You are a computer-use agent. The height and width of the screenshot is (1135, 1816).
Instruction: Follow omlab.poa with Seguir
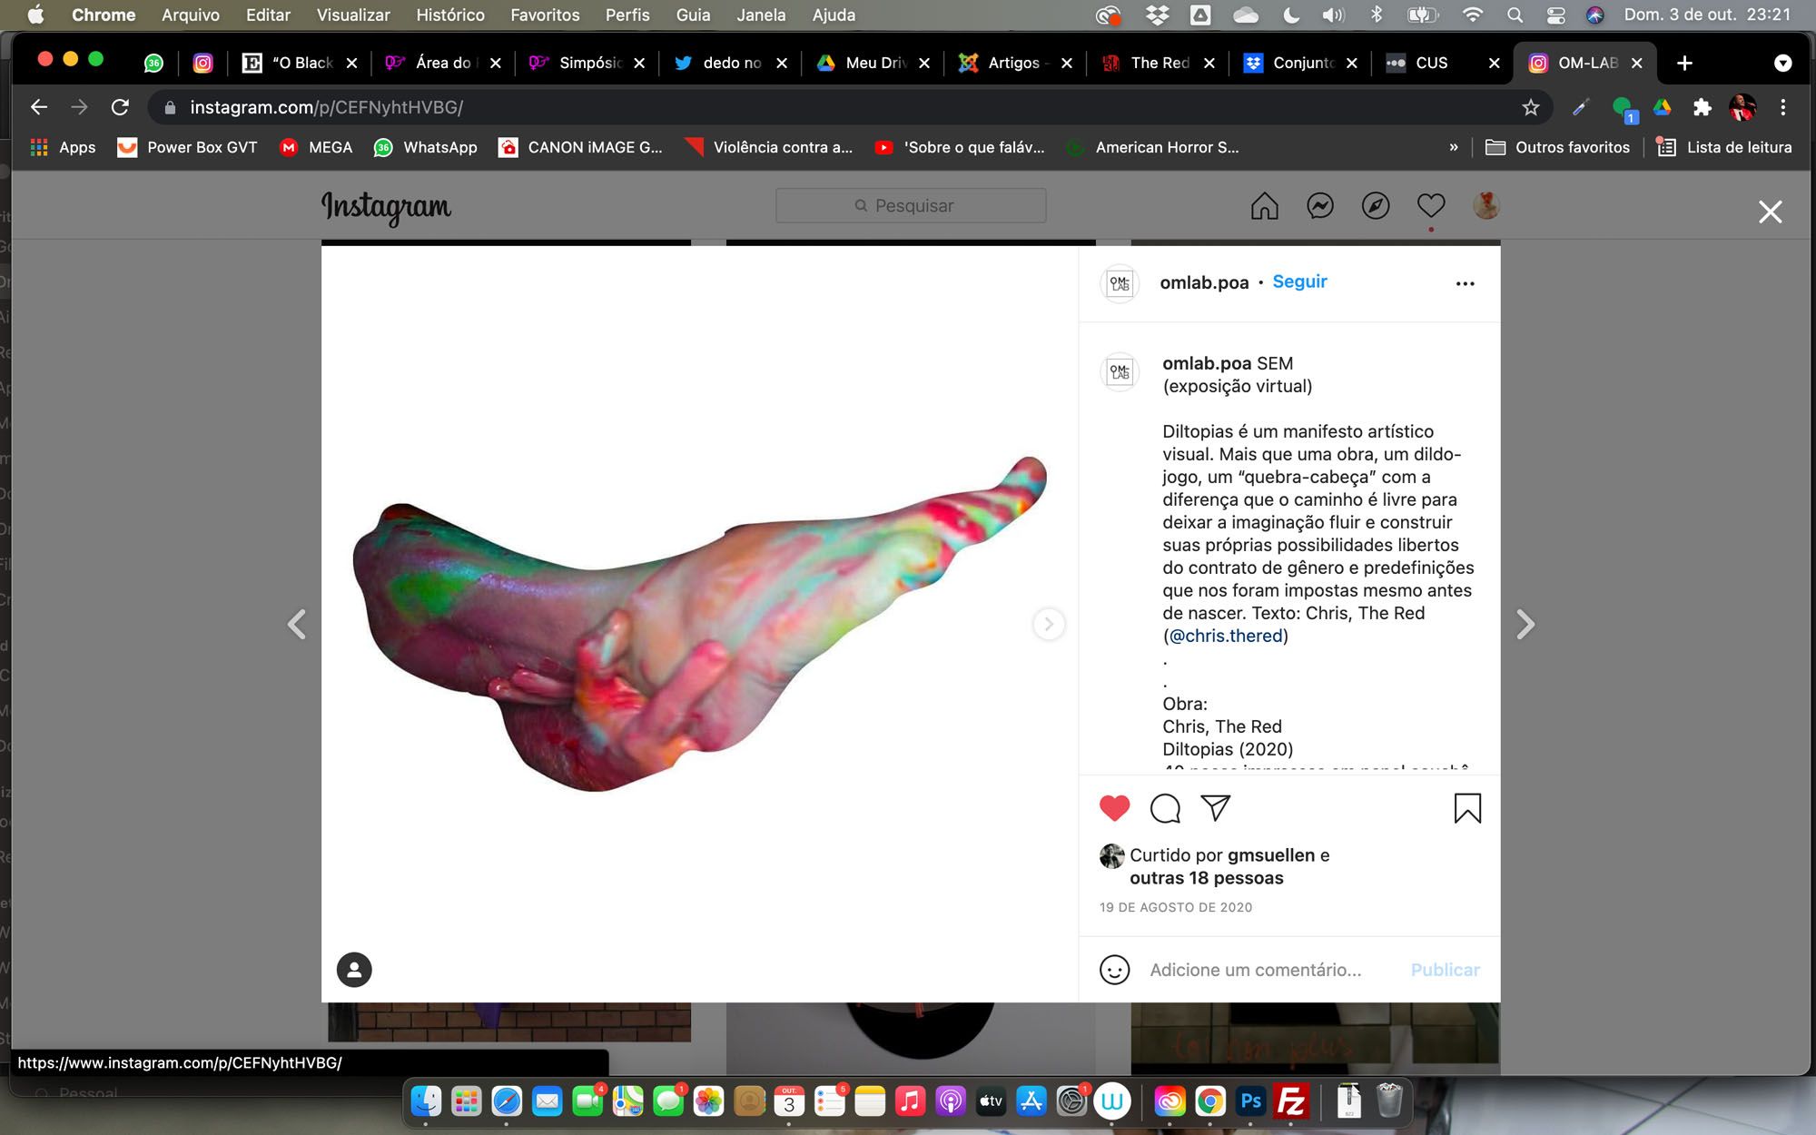1299,281
